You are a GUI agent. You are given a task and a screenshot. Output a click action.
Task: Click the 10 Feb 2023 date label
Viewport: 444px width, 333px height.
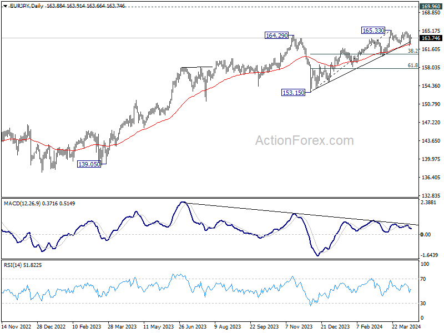click(87, 326)
